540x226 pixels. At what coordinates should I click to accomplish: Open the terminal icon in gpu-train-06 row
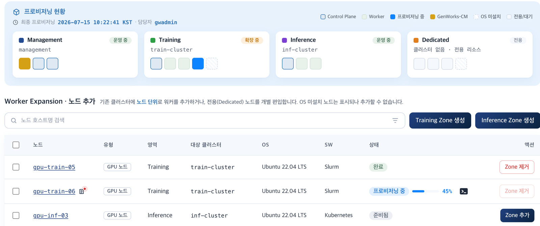click(464, 191)
